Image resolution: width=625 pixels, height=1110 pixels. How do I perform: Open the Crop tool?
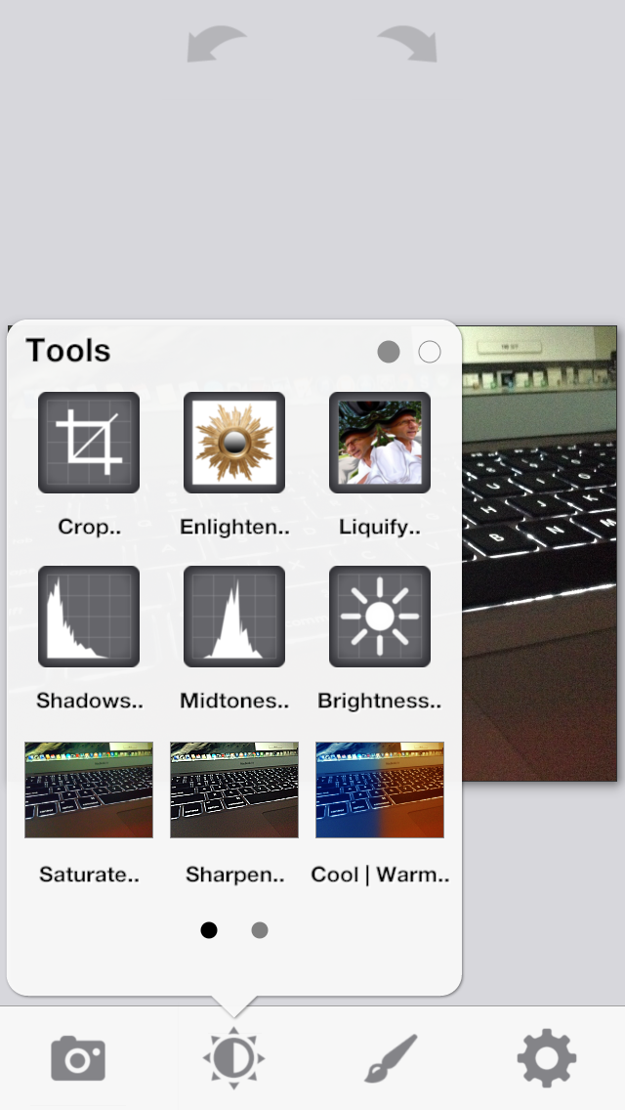89,443
